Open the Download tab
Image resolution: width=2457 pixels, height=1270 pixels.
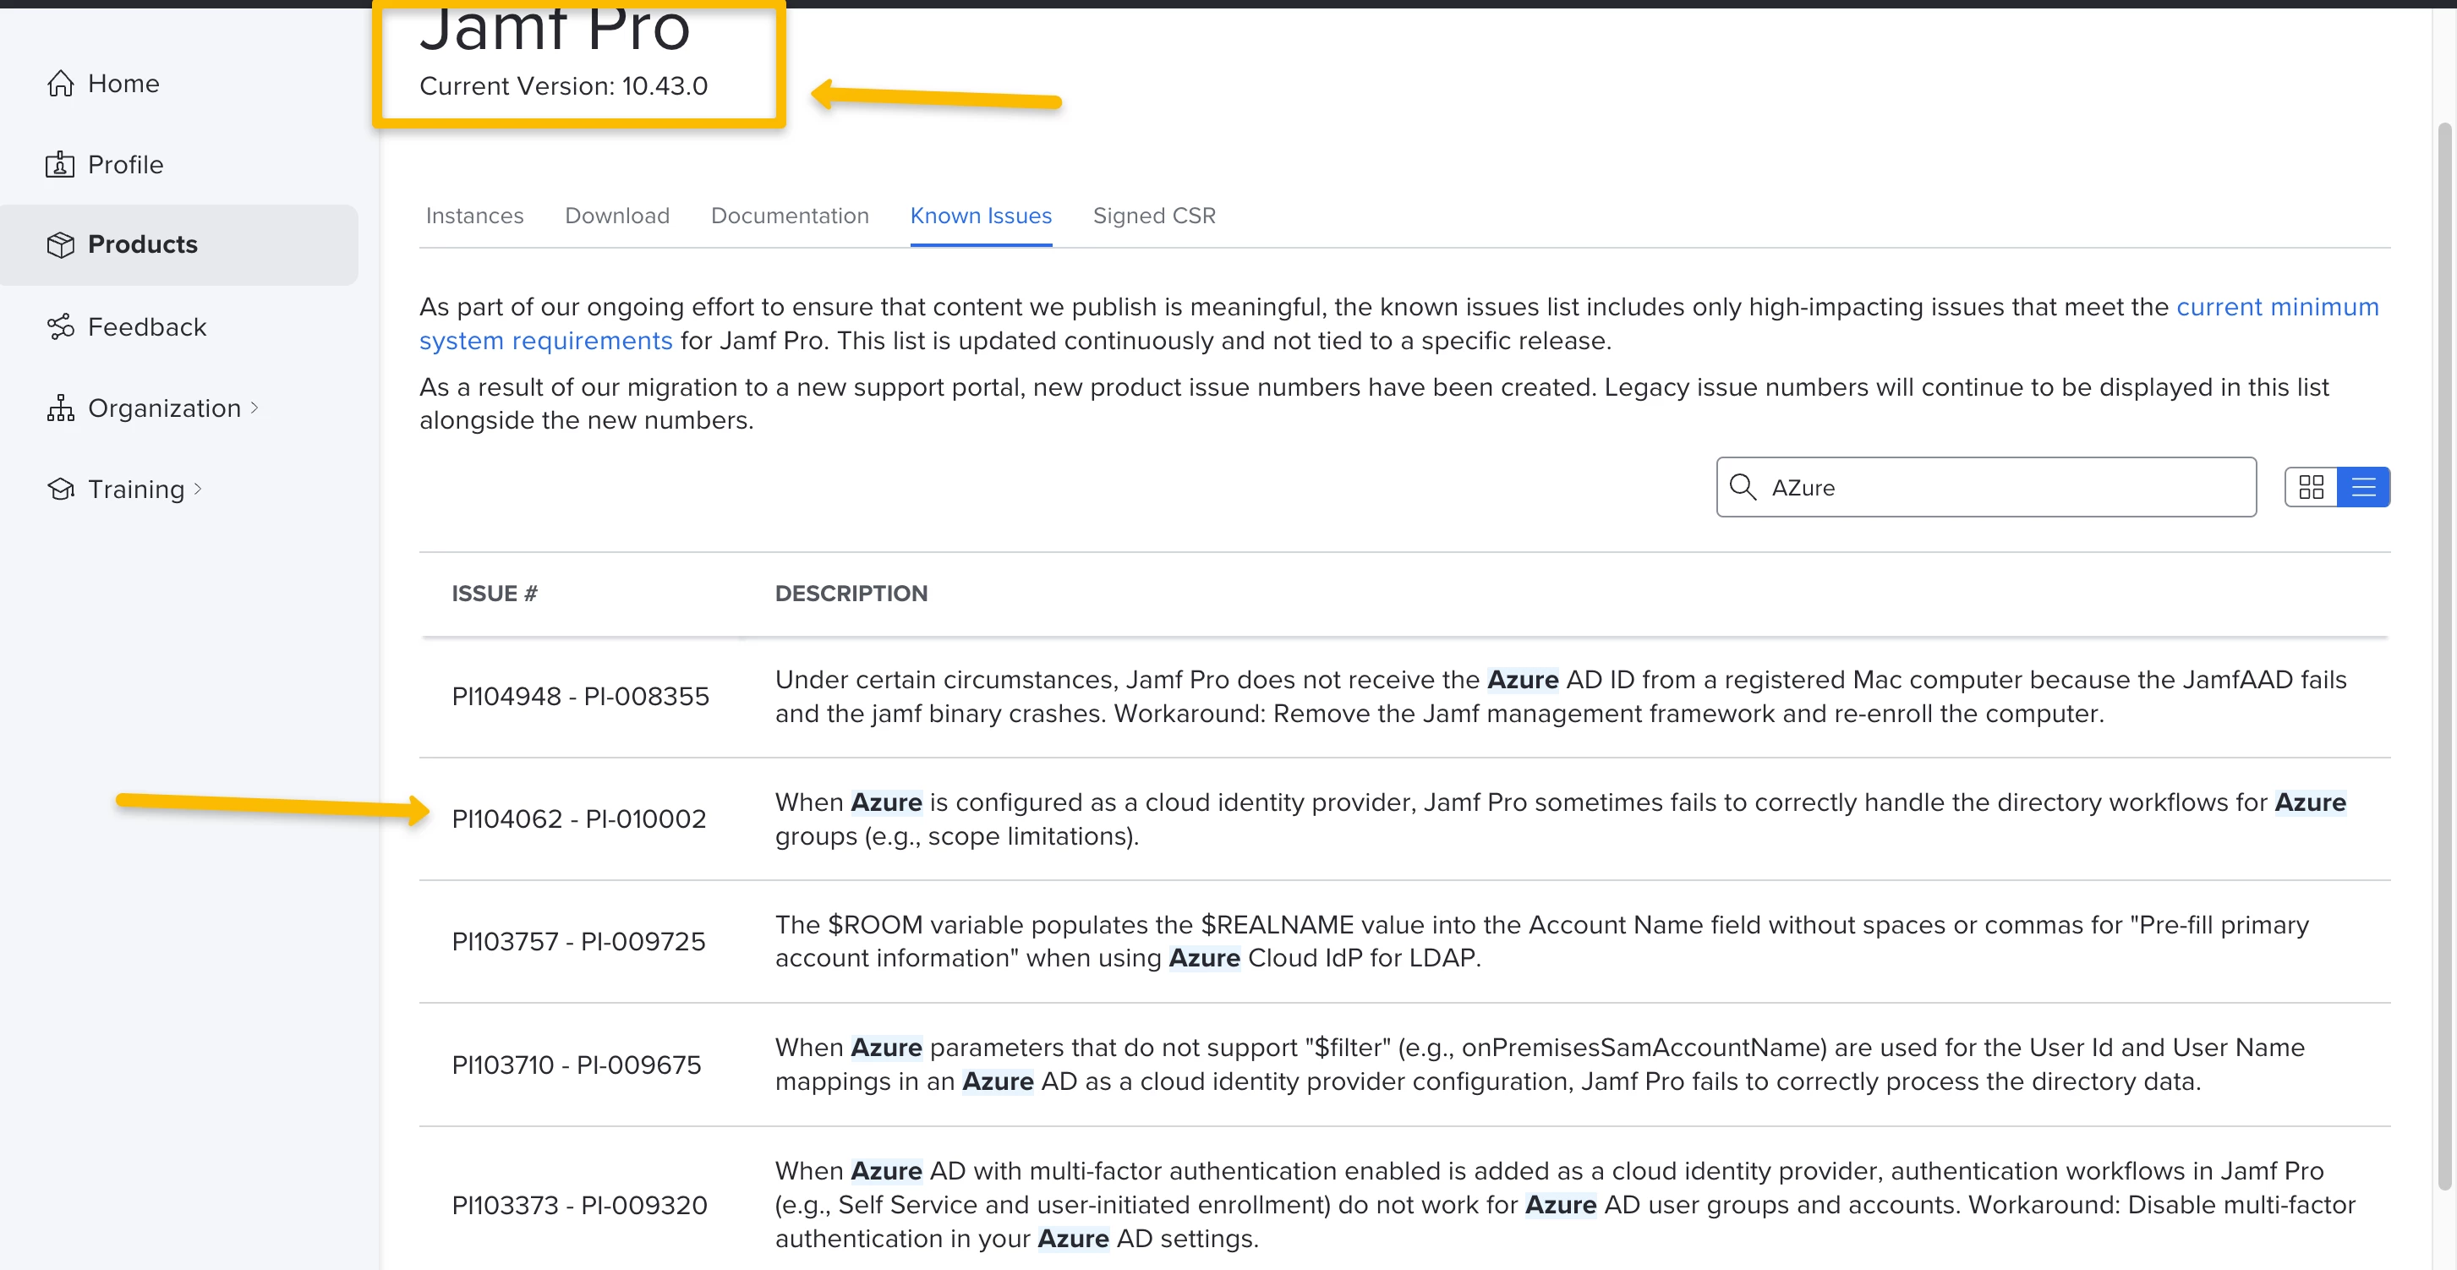[617, 216]
